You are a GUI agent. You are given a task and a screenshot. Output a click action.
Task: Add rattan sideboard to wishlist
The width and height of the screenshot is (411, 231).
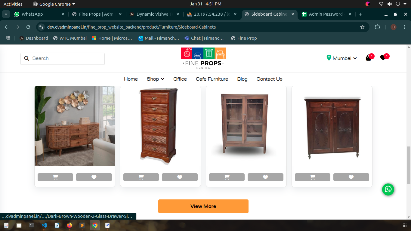coord(94,177)
